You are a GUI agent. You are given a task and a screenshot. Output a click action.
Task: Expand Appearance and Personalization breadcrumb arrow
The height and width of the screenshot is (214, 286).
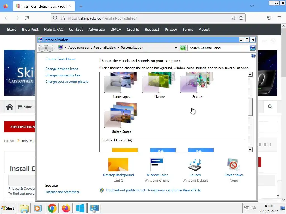point(118,48)
